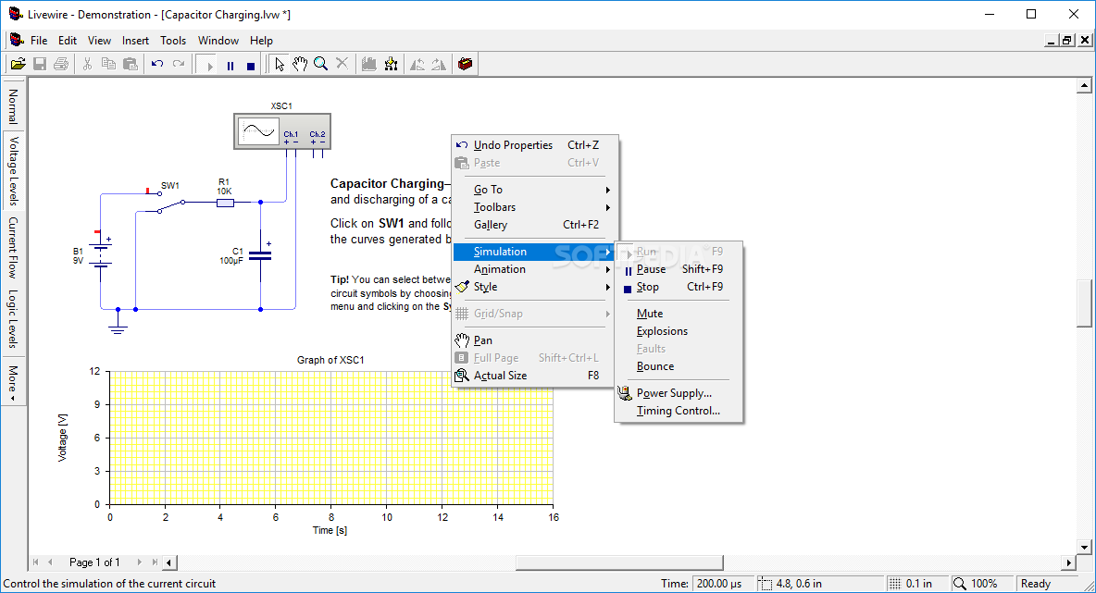Switch to Logic Levels side tab

tap(13, 318)
